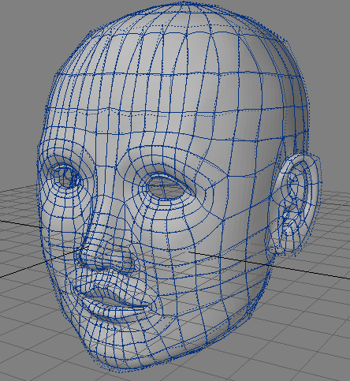Image resolution: width=350 pixels, height=381 pixels.
Task: Click the lips of the head model
Action: point(116,302)
